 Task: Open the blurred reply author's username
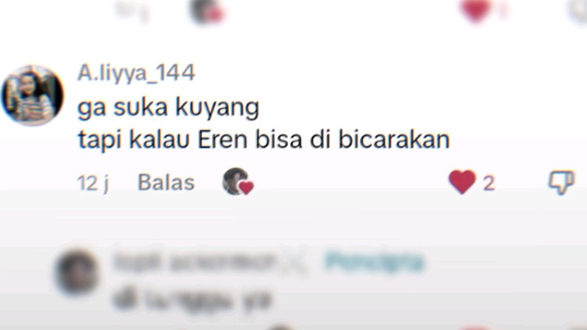(x=194, y=261)
